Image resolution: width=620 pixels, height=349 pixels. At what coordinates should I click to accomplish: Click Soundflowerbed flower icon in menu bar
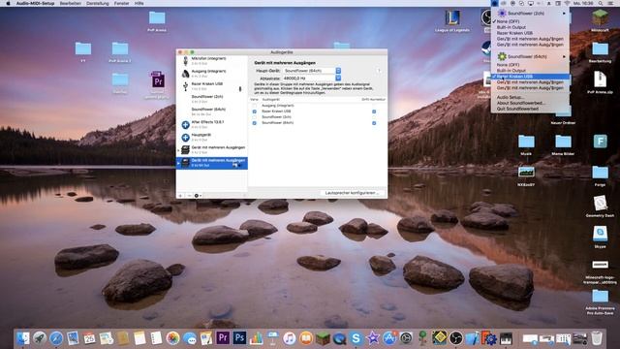(x=495, y=3)
